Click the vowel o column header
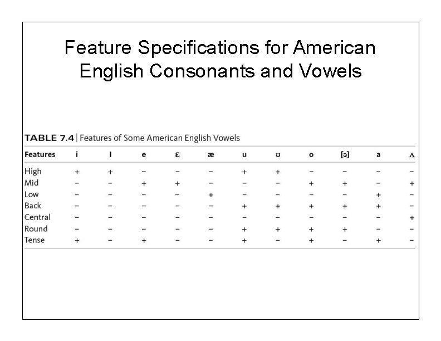Image resolution: width=441 pixels, height=341 pixels. click(311, 154)
